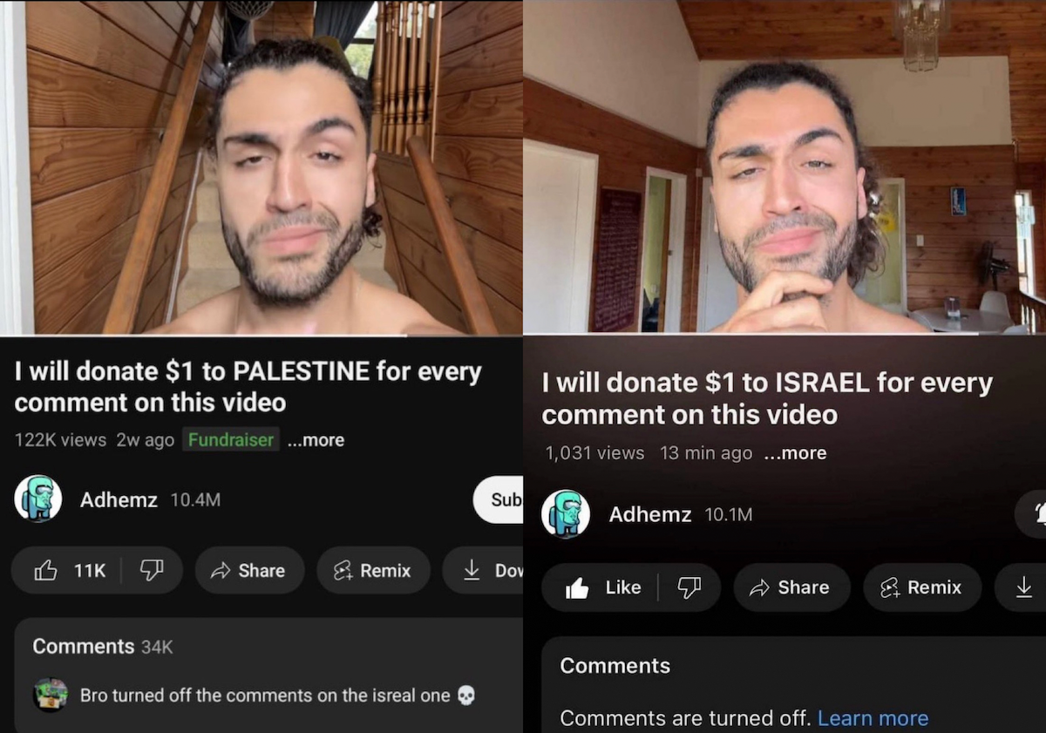Open the Fundraiser badge
This screenshot has height=733, width=1046.
tap(231, 439)
